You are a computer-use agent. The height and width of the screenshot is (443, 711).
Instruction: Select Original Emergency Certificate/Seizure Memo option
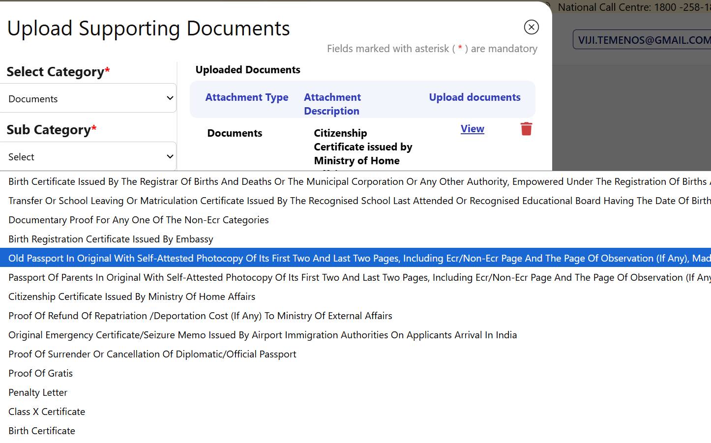[355, 335]
